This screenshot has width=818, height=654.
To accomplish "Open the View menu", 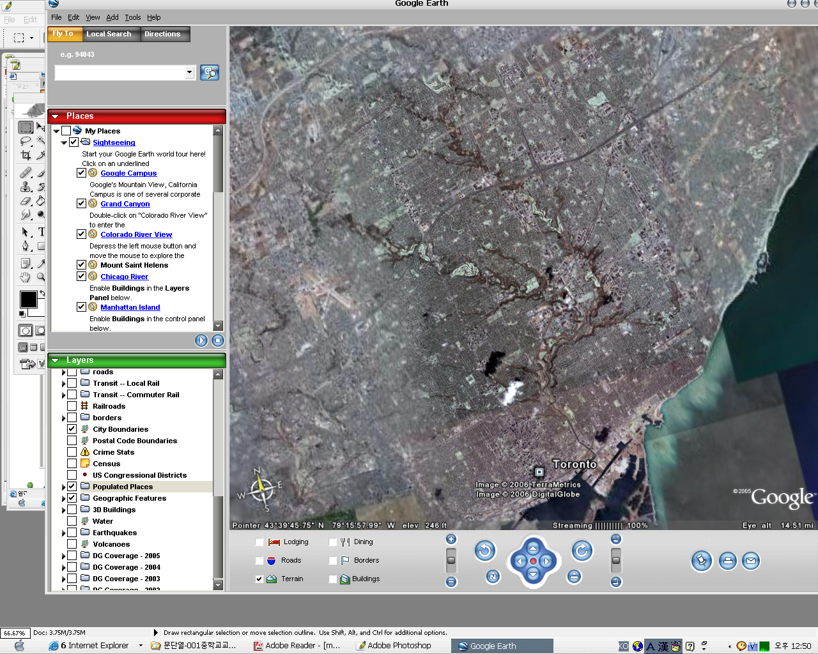I will [x=93, y=17].
